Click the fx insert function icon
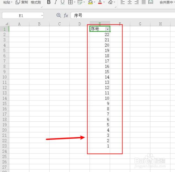This screenshot has width=175, height=172. [x=66, y=15]
